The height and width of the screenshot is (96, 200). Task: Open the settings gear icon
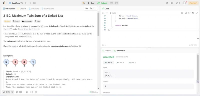coord(172,3)
